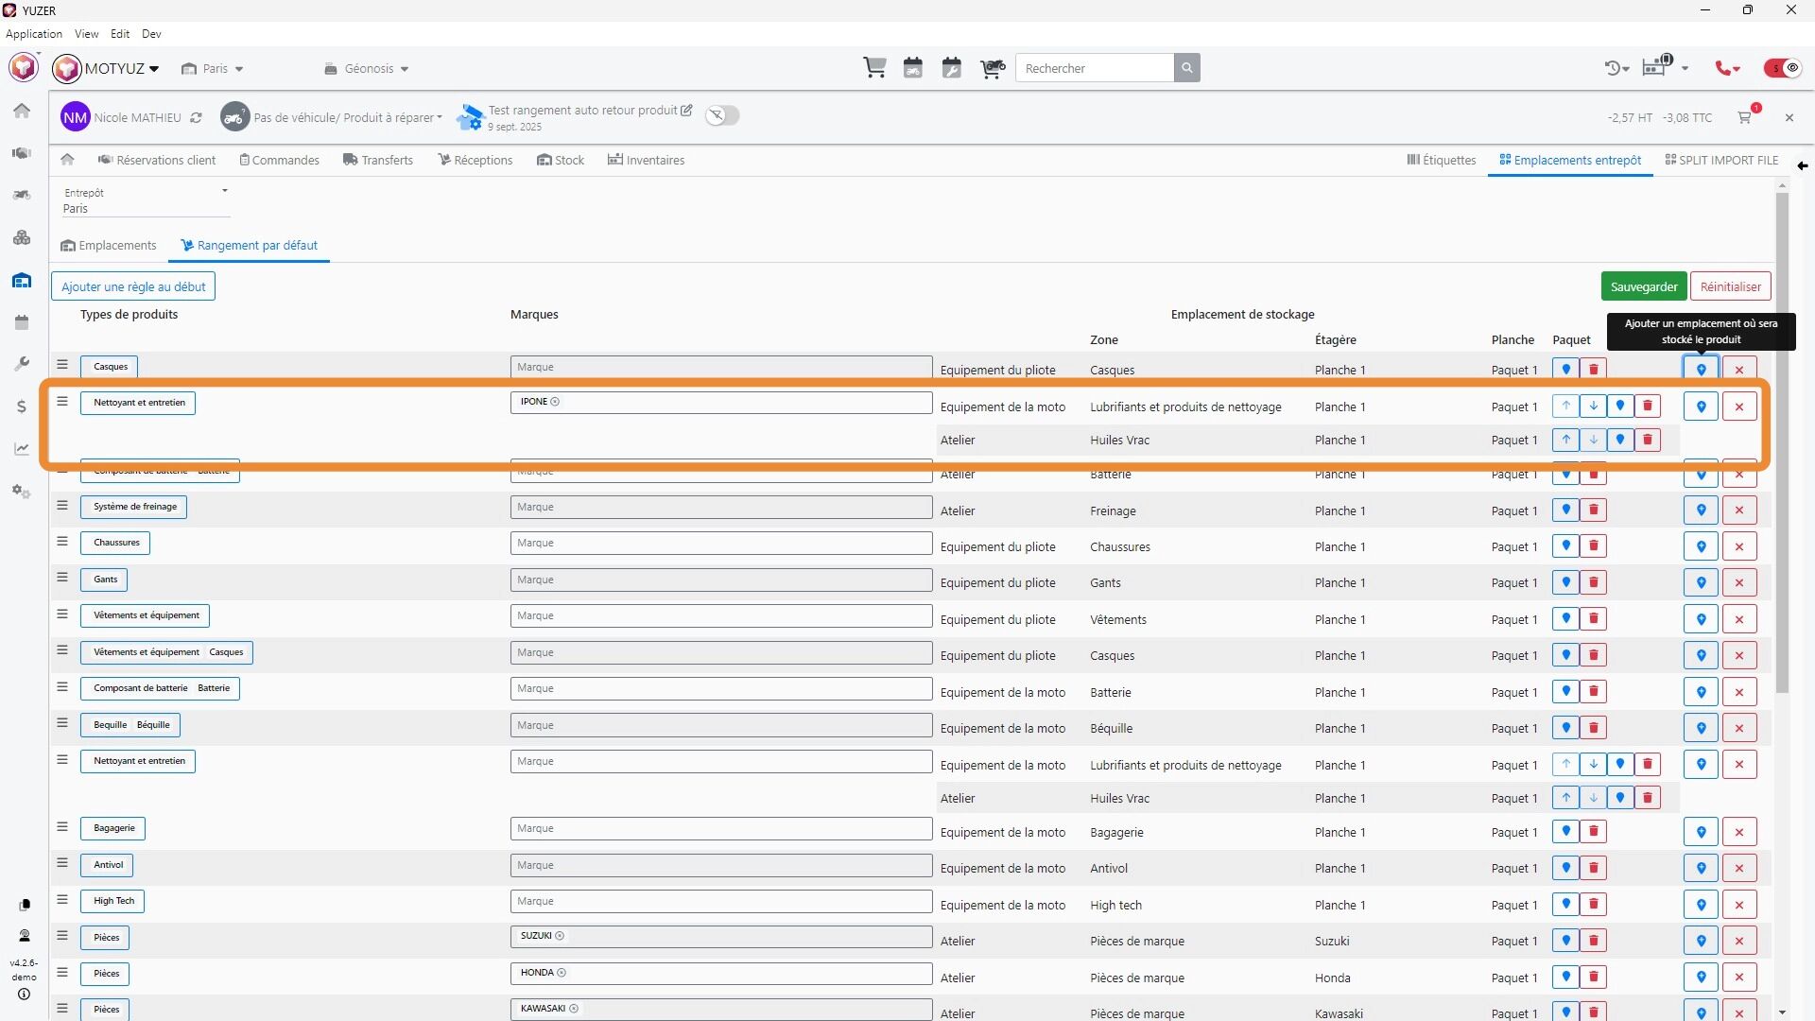Open the history clock dropdown
This screenshot has width=1815, height=1021.
click(1616, 68)
